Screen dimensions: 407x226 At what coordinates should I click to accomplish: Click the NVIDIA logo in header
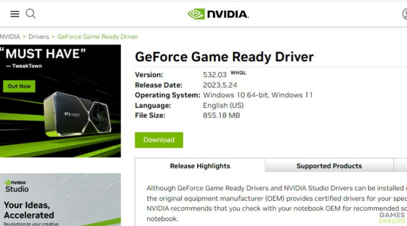point(218,14)
